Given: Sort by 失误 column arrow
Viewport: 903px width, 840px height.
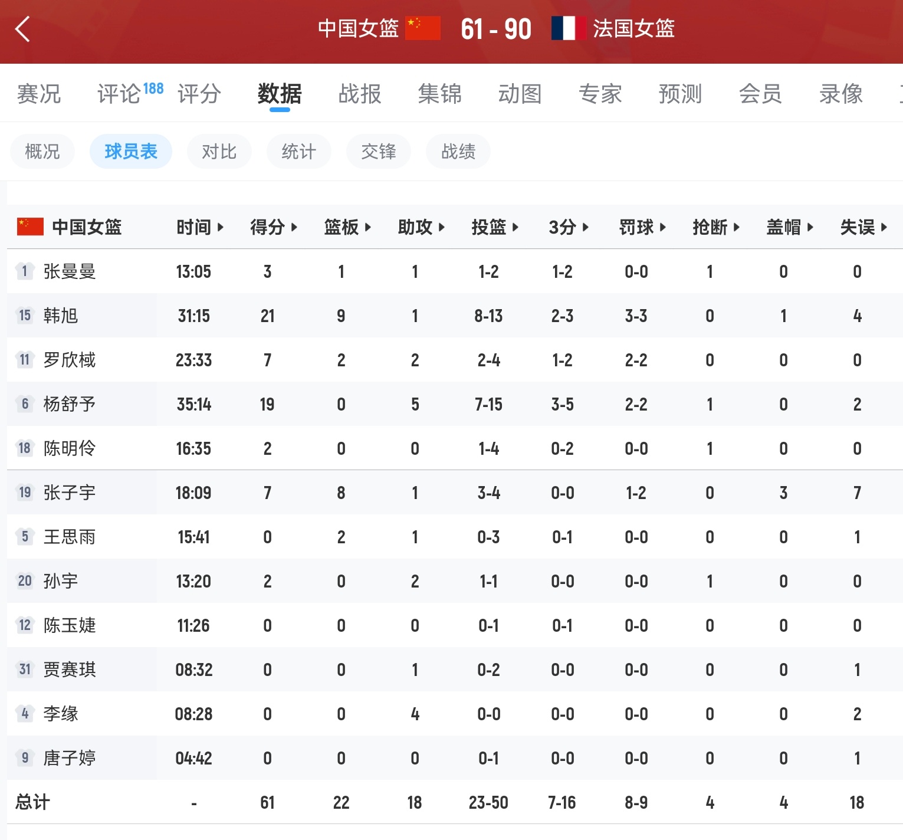Looking at the screenshot, I should tap(884, 227).
